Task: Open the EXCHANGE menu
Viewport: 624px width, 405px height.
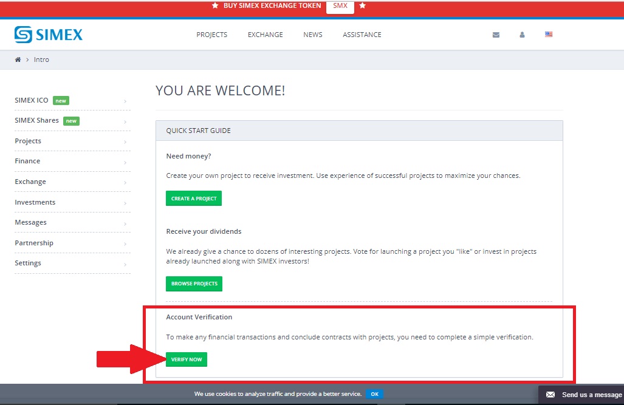Action: 266,35
